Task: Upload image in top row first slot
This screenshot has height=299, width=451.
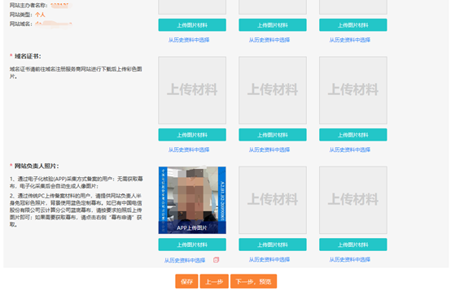Action: [x=192, y=25]
